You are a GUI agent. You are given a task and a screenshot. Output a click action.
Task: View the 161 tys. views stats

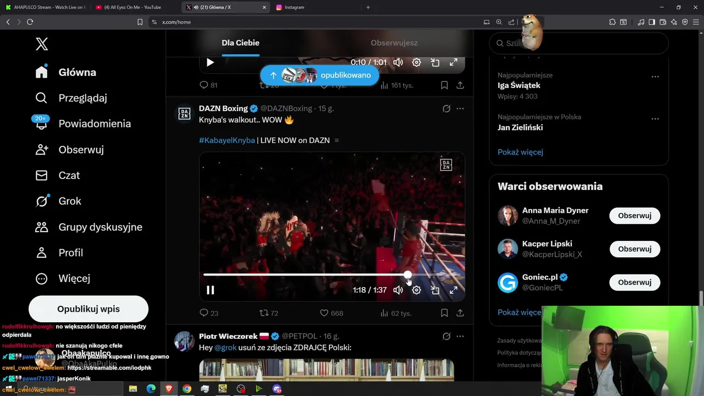tap(396, 85)
